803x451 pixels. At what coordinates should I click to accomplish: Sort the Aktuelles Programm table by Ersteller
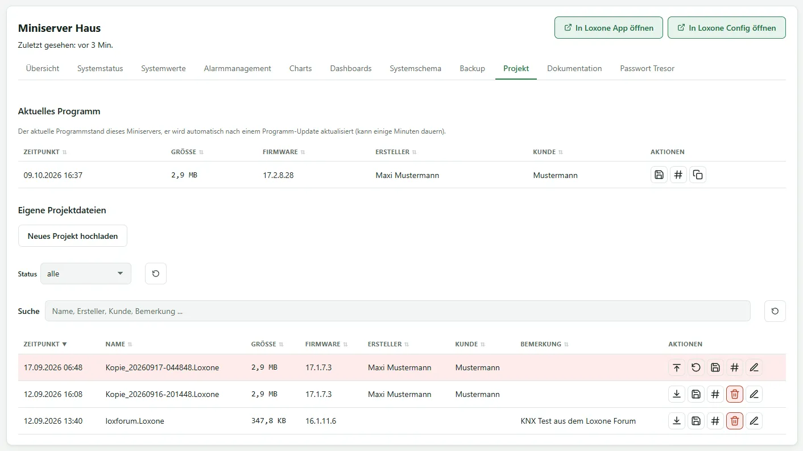396,152
